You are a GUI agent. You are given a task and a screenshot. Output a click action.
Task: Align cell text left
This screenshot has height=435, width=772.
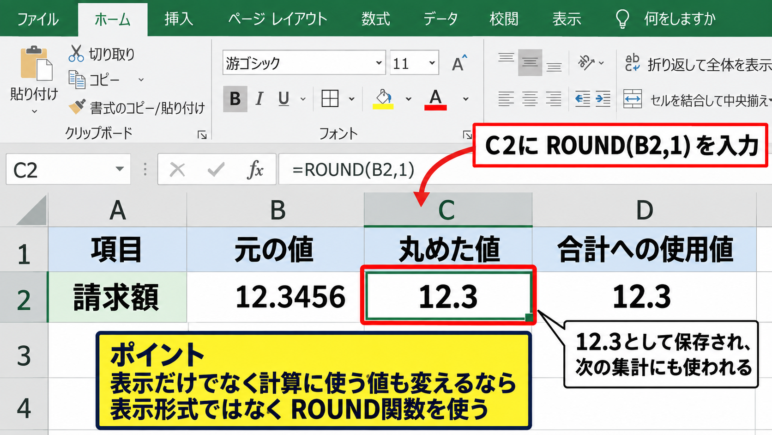point(506,98)
